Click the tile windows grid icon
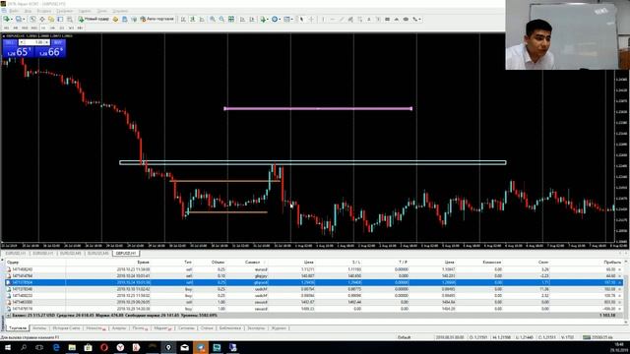 231,19
